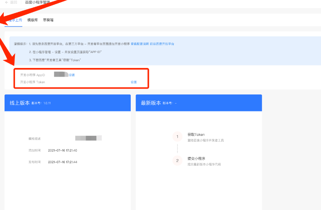Image resolution: width=321 pixels, height=210 pixels.
Task: Open the 模版库 tab
Action: tap(33, 20)
